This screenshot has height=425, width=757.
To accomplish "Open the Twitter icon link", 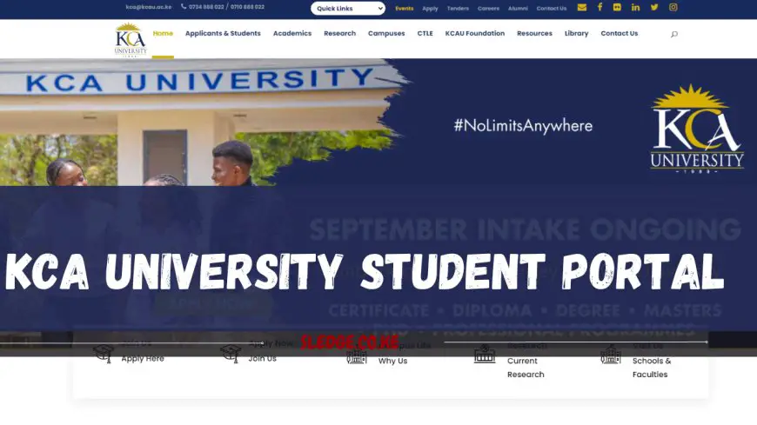I will 654,7.
